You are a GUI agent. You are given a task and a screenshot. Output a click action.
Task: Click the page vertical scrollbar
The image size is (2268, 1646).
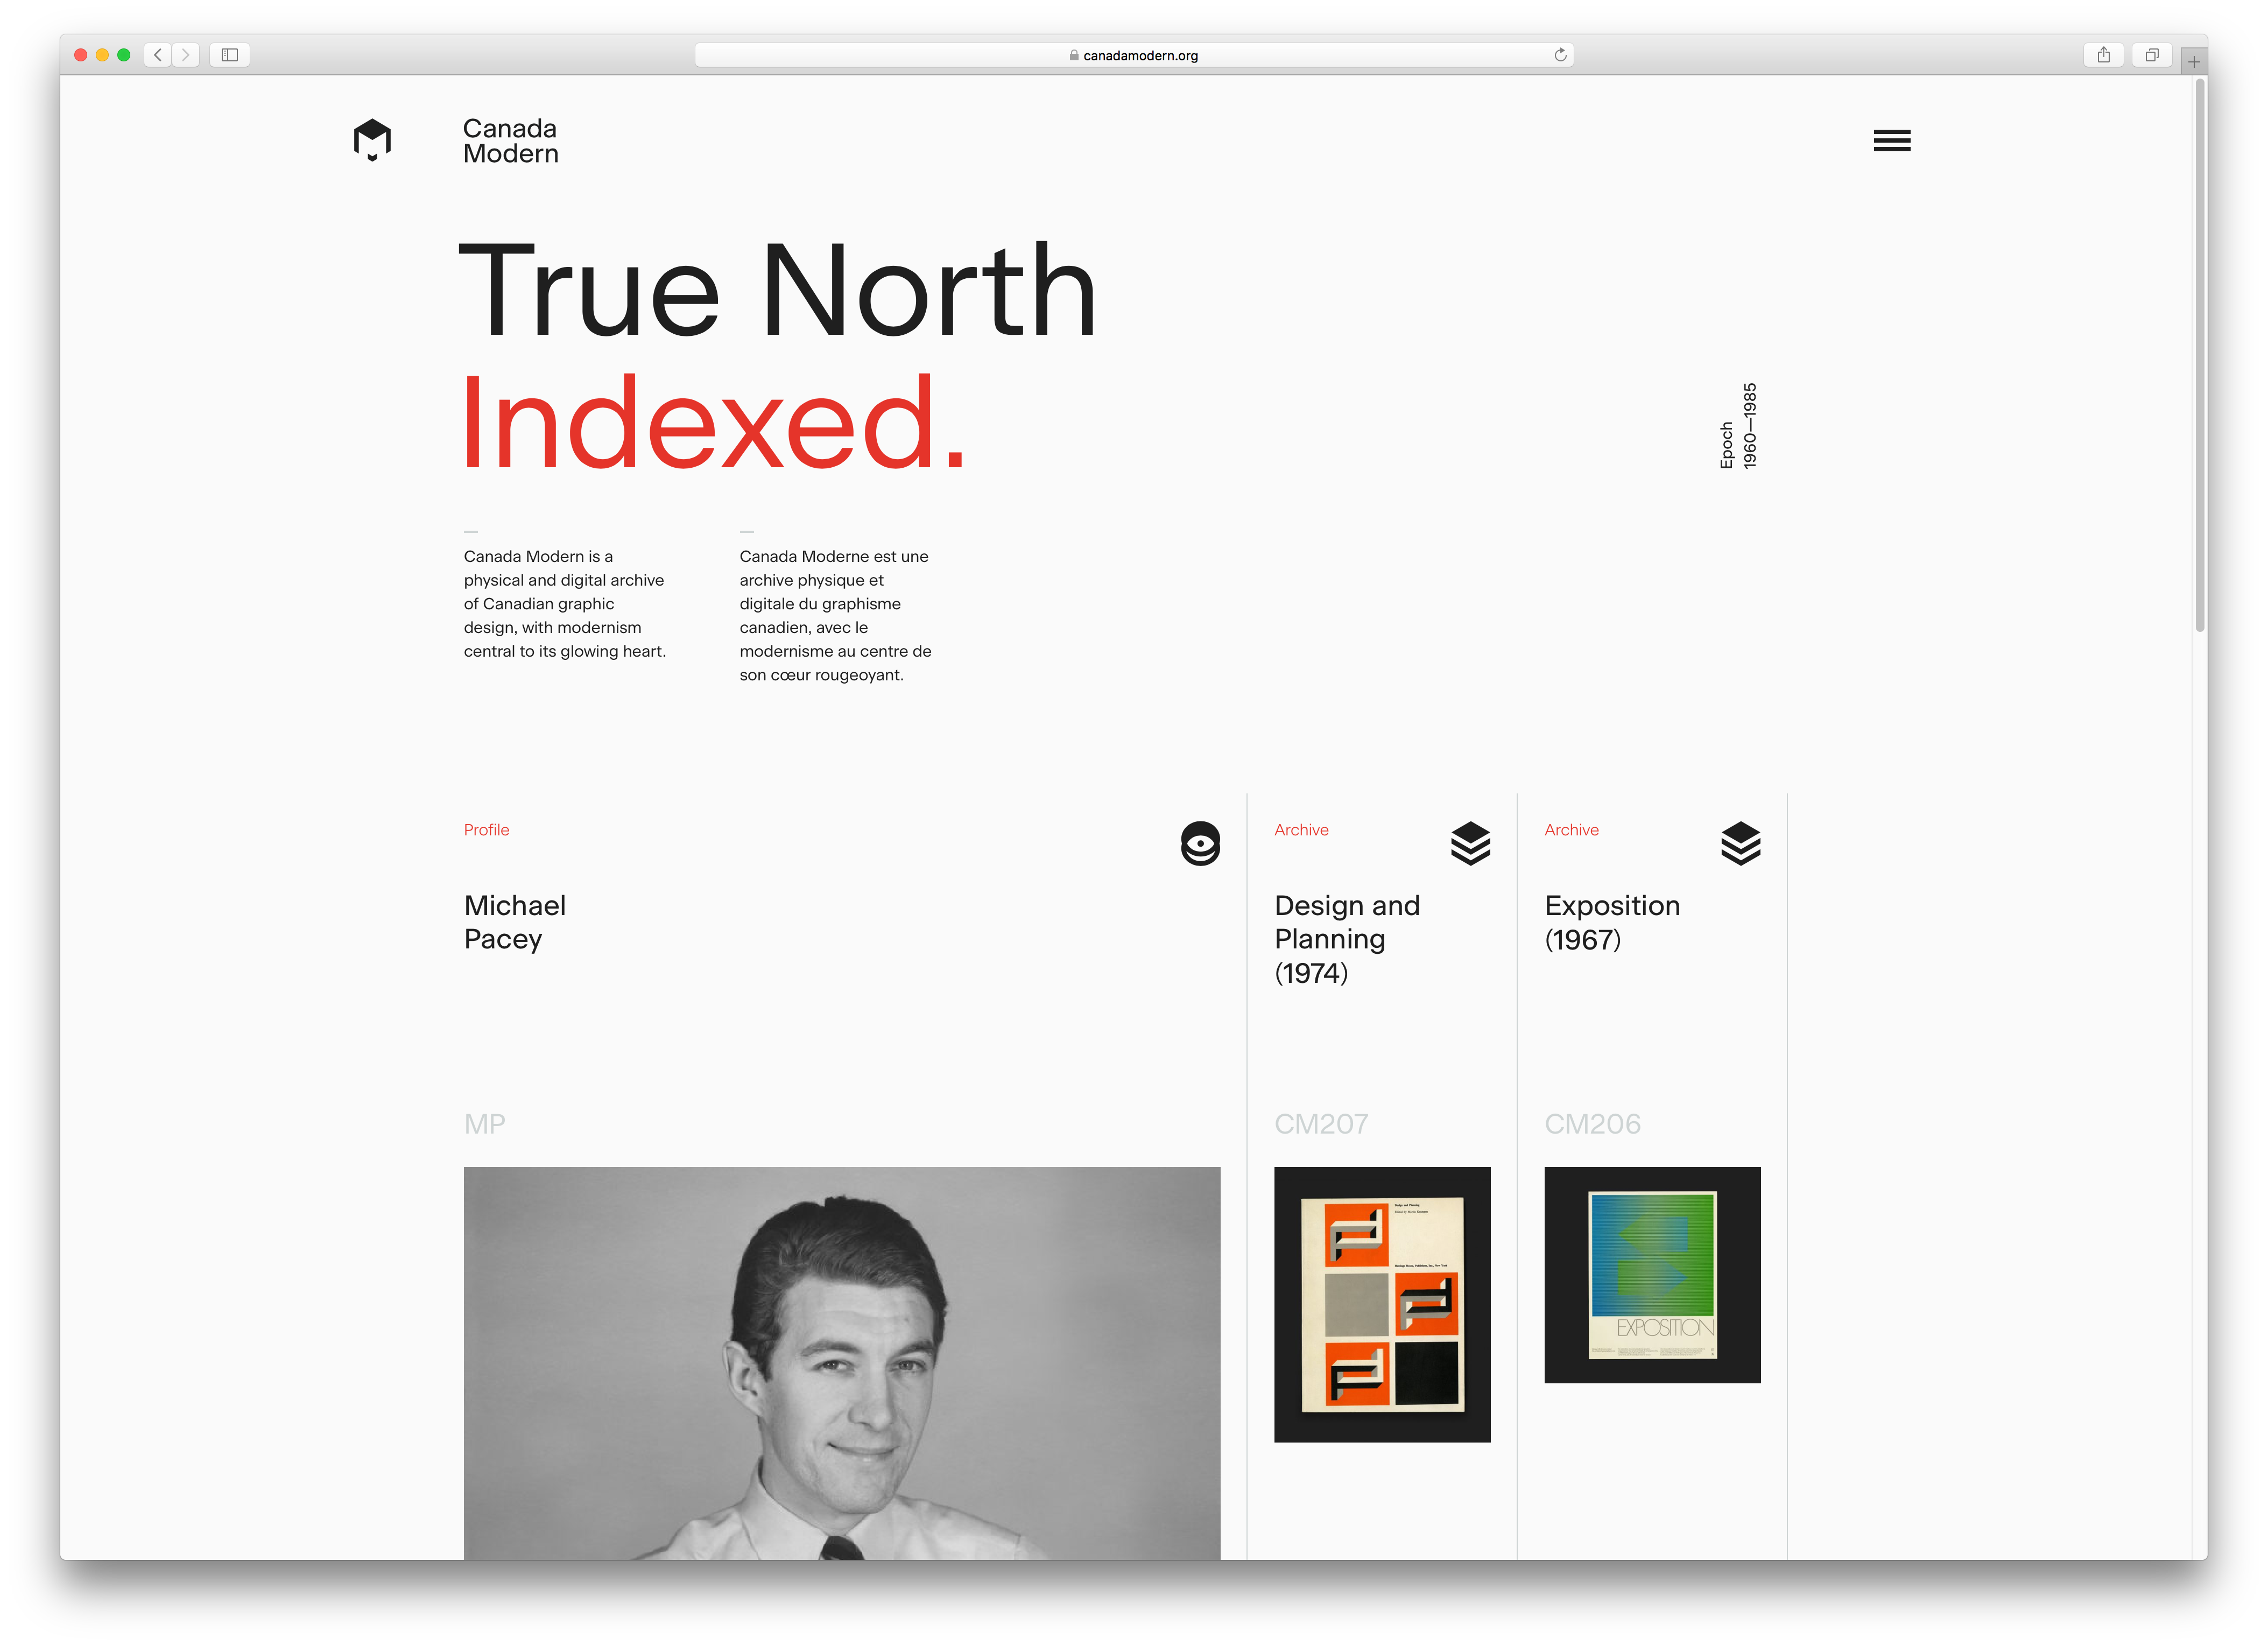pyautogui.click(x=2199, y=355)
